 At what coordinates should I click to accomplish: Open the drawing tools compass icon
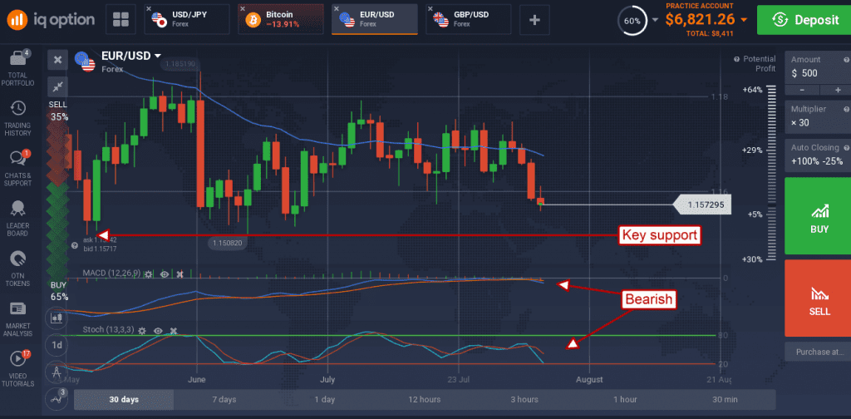coord(57,372)
